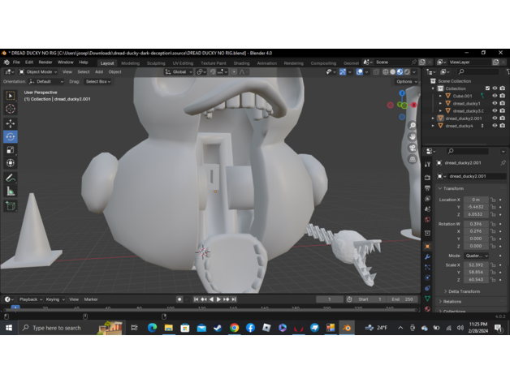
Task: Toggle visibility of dread_ducky4 in outliner
Action: coord(495,126)
